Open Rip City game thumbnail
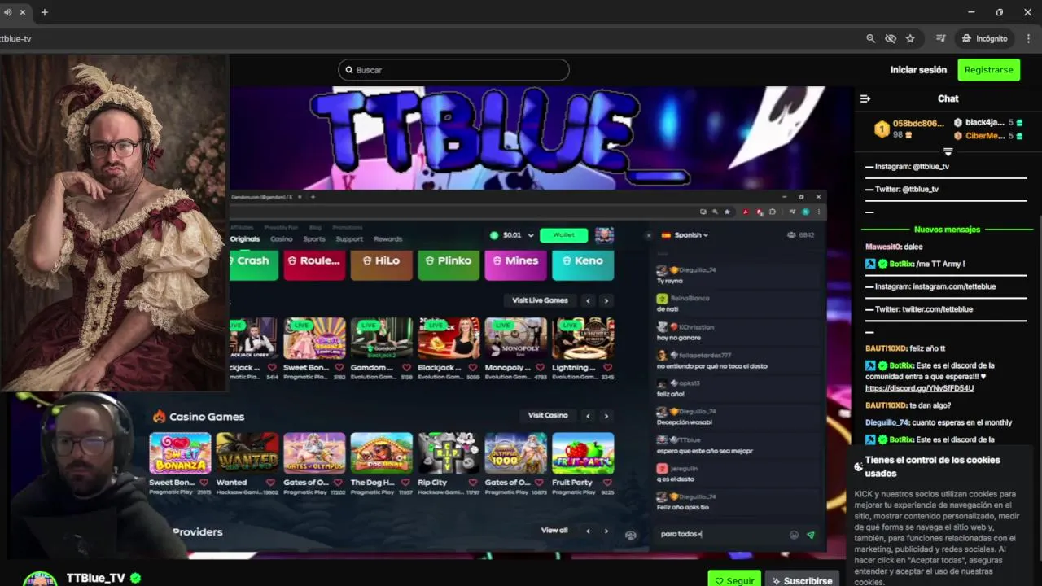This screenshot has height=586, width=1042. [x=449, y=453]
